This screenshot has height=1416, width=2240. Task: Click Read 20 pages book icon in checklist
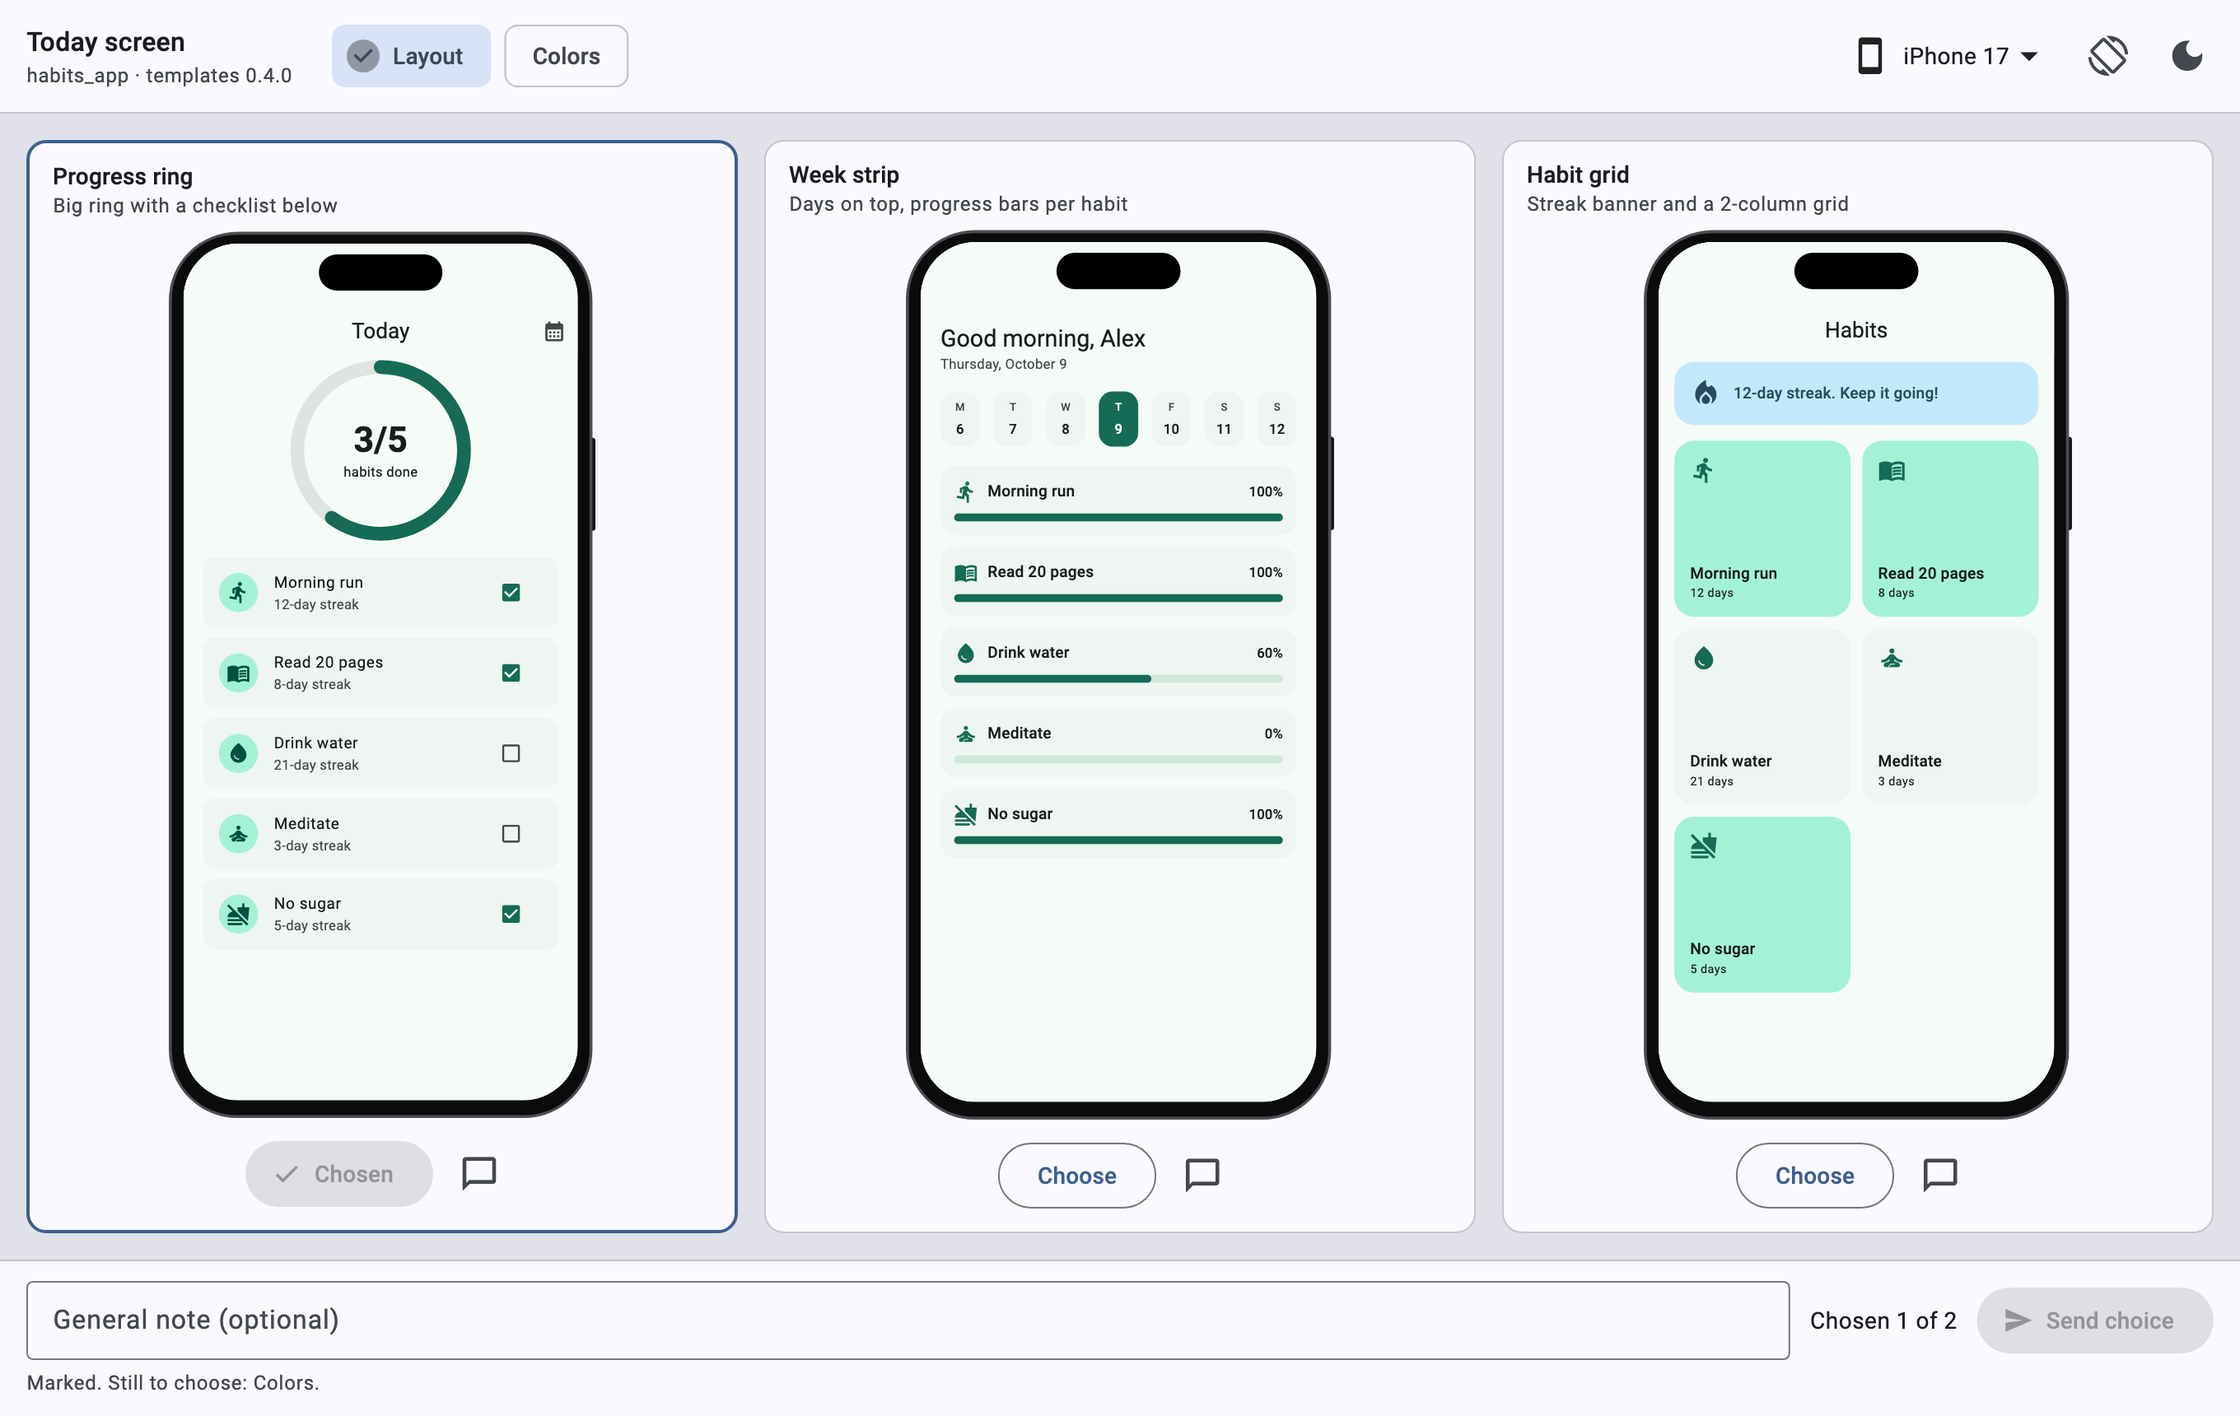tap(238, 673)
